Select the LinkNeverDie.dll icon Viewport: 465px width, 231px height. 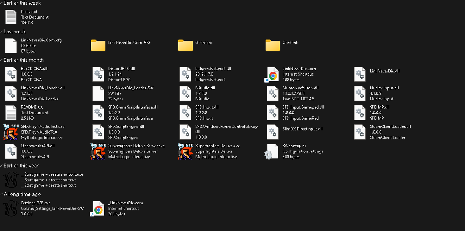tap(360, 74)
